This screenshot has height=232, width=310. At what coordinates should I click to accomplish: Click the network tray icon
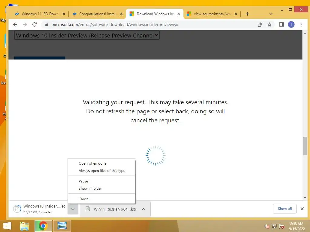tap(274, 226)
